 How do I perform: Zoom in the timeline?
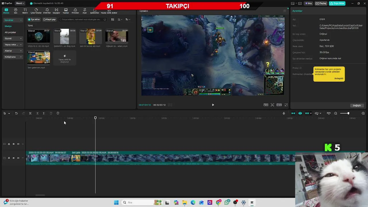pyautogui.click(x=363, y=113)
